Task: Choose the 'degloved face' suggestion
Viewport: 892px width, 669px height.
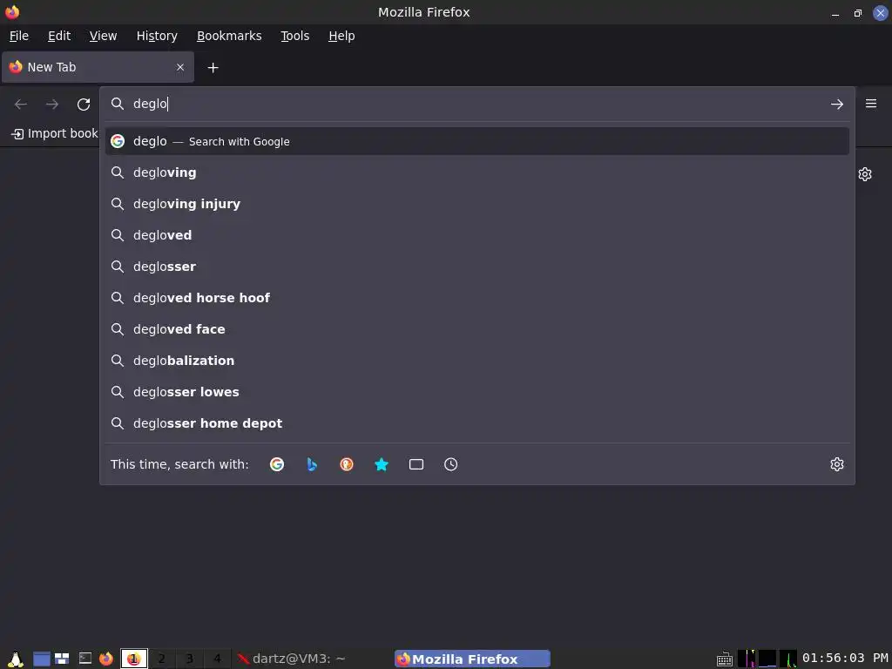Action: point(477,328)
